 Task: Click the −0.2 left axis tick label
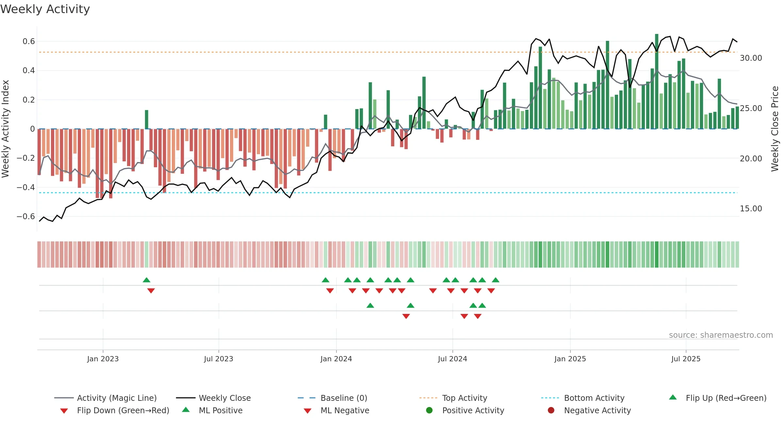click(26, 158)
